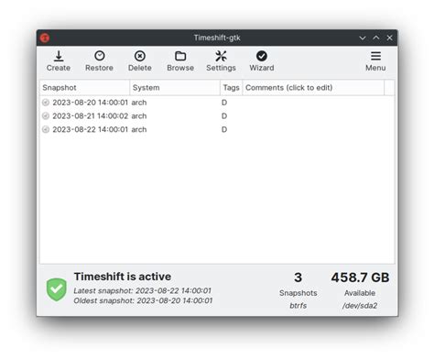Viewport: 434px width, 359px height.
Task: Click the icon beside 2023-08-20 snapshot
Action: pyautogui.click(x=46, y=103)
